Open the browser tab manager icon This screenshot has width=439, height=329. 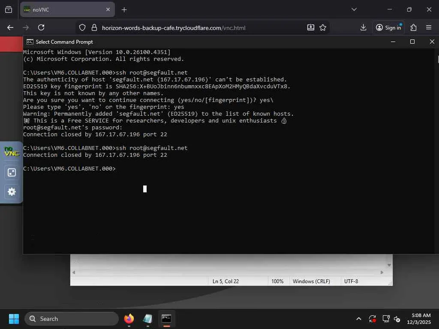coord(9,9)
